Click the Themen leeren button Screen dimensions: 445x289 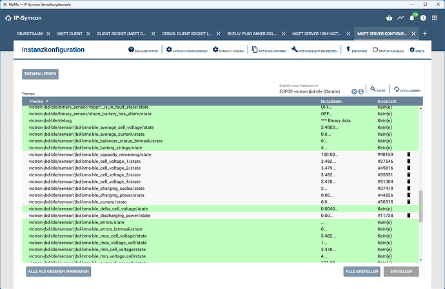(41, 74)
